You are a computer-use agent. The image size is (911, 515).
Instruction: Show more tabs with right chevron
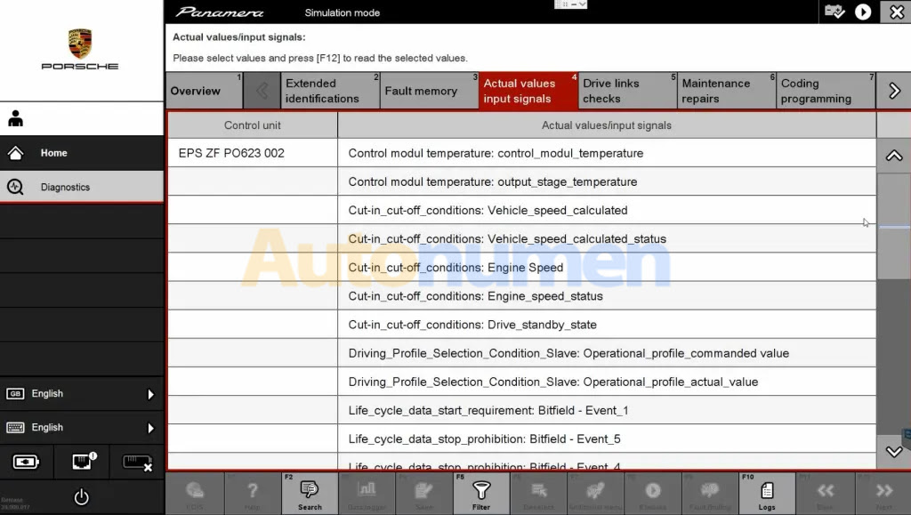click(x=894, y=91)
